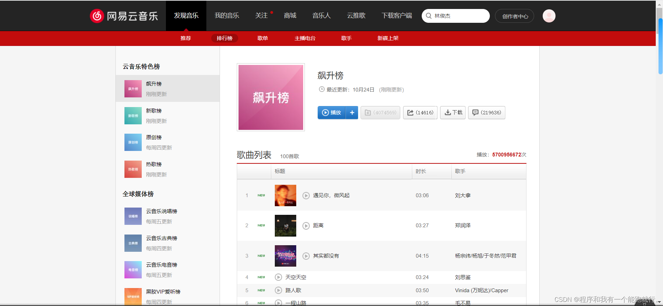Screen dimensions: 663x306
Task: Open 黑胶VIP爱听榜 chart thumbnail
Action: click(133, 296)
